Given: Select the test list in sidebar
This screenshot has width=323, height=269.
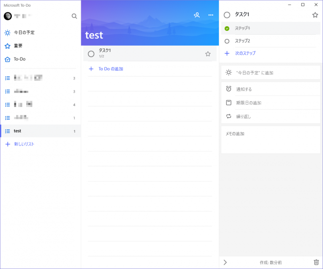Looking at the screenshot, I should point(40,131).
